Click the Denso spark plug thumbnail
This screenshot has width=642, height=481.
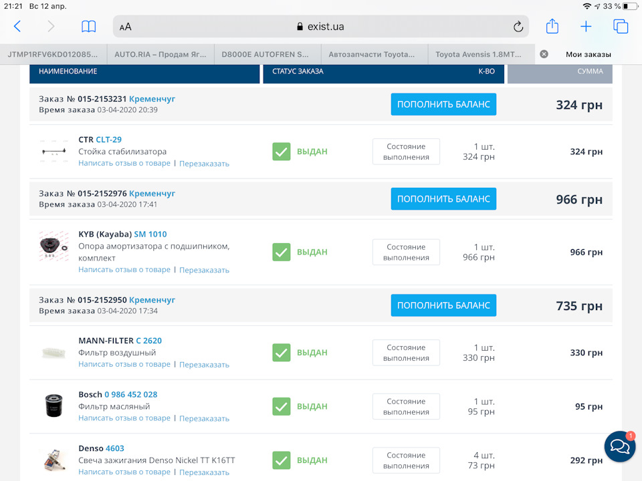coord(53,460)
